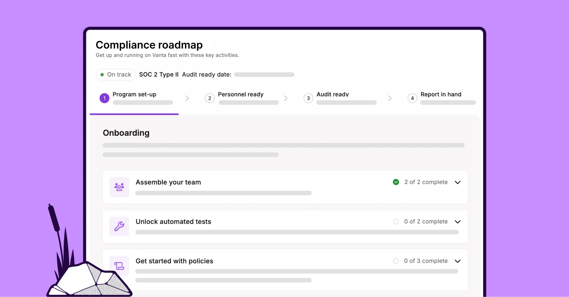The width and height of the screenshot is (569, 297).
Task: Click the Unlock automated tests wrench icon
Action: tap(119, 226)
